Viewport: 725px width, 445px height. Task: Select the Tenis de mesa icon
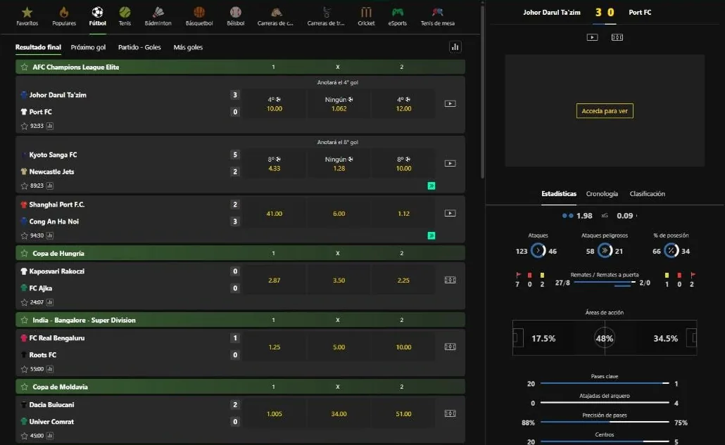[437, 16]
